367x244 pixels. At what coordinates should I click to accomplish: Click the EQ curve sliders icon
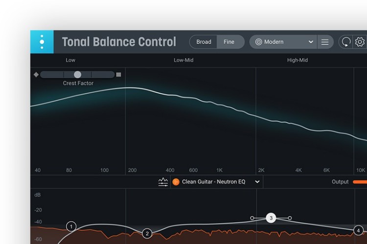163,182
